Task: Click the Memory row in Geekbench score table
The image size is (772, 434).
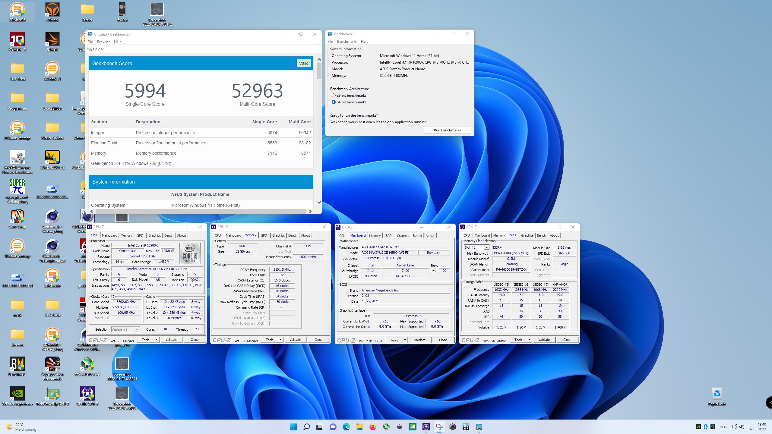Action: (x=201, y=153)
